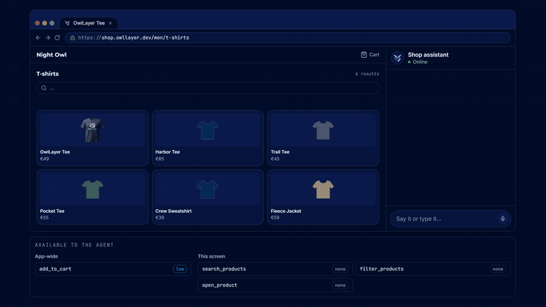Click the Trail Tee product name
Image resolution: width=546 pixels, height=307 pixels.
pyautogui.click(x=280, y=151)
